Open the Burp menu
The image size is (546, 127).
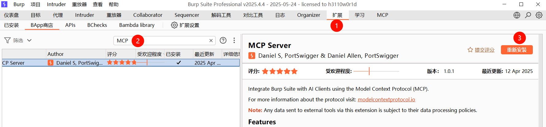click(x=19, y=4)
